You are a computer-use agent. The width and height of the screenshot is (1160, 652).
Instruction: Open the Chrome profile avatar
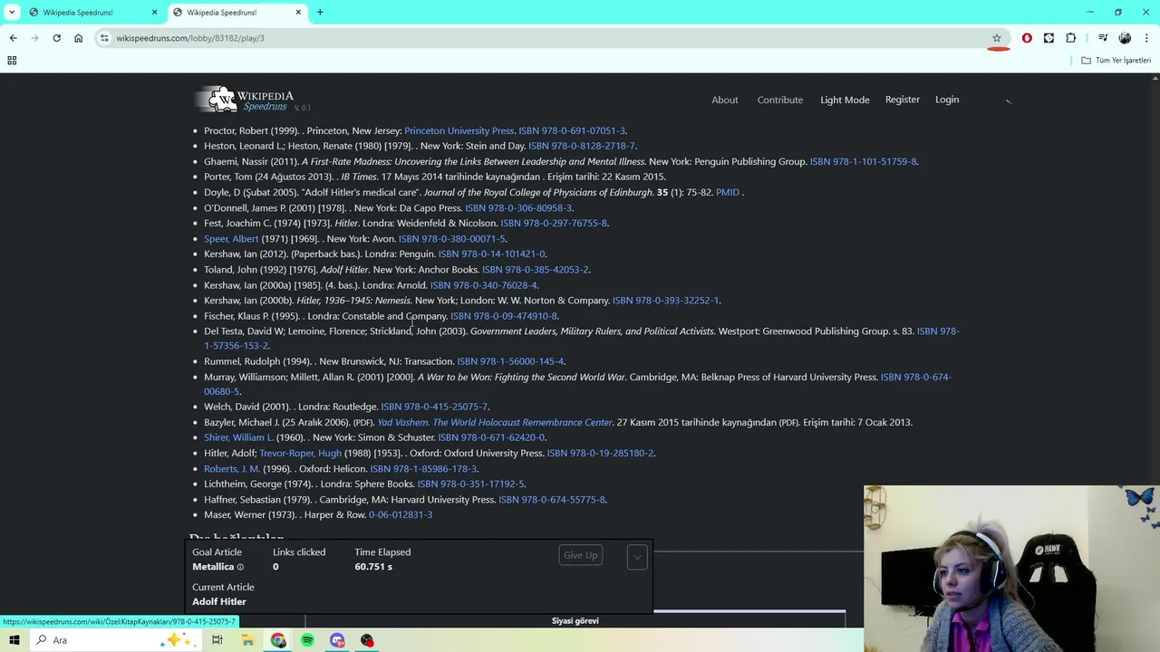1125,38
